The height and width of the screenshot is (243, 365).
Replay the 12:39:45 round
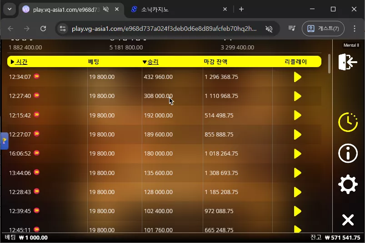[x=297, y=211]
